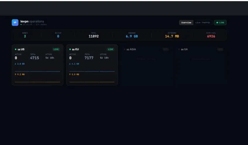Screen dimensions: 248x145
Task: Click the EU upload arrow 5.5 MB
Action: (74, 74)
